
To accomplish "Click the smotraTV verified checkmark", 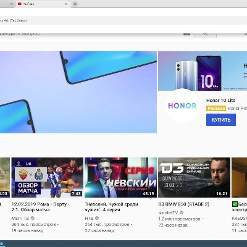I will pos(182,212).
